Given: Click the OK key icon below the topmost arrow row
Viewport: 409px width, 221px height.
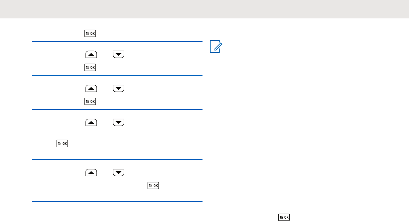Looking at the screenshot, I should [x=90, y=67].
